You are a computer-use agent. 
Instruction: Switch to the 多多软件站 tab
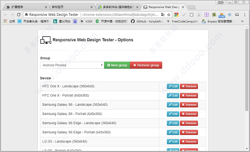tap(118, 7)
